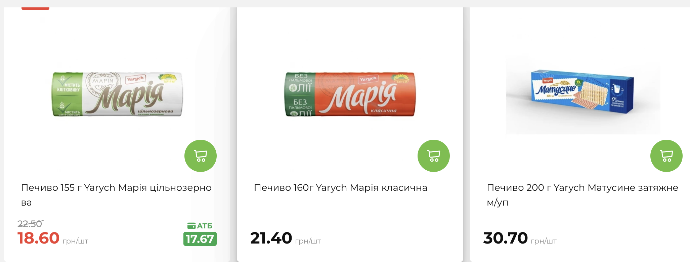Open the Марія цільнозернова product image

click(x=117, y=94)
